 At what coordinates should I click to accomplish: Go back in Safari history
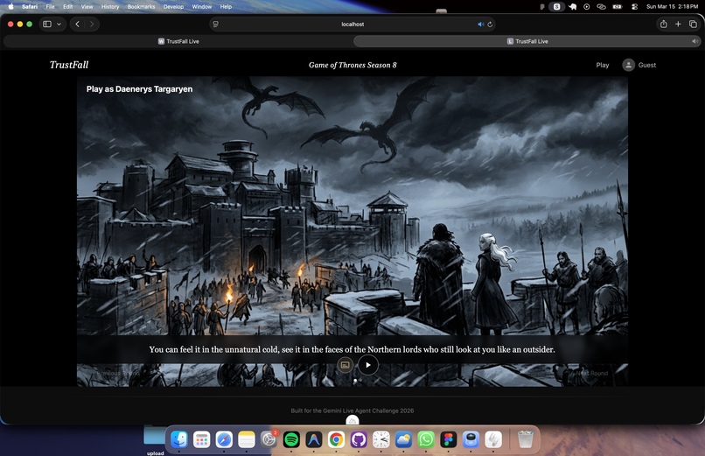pos(77,25)
